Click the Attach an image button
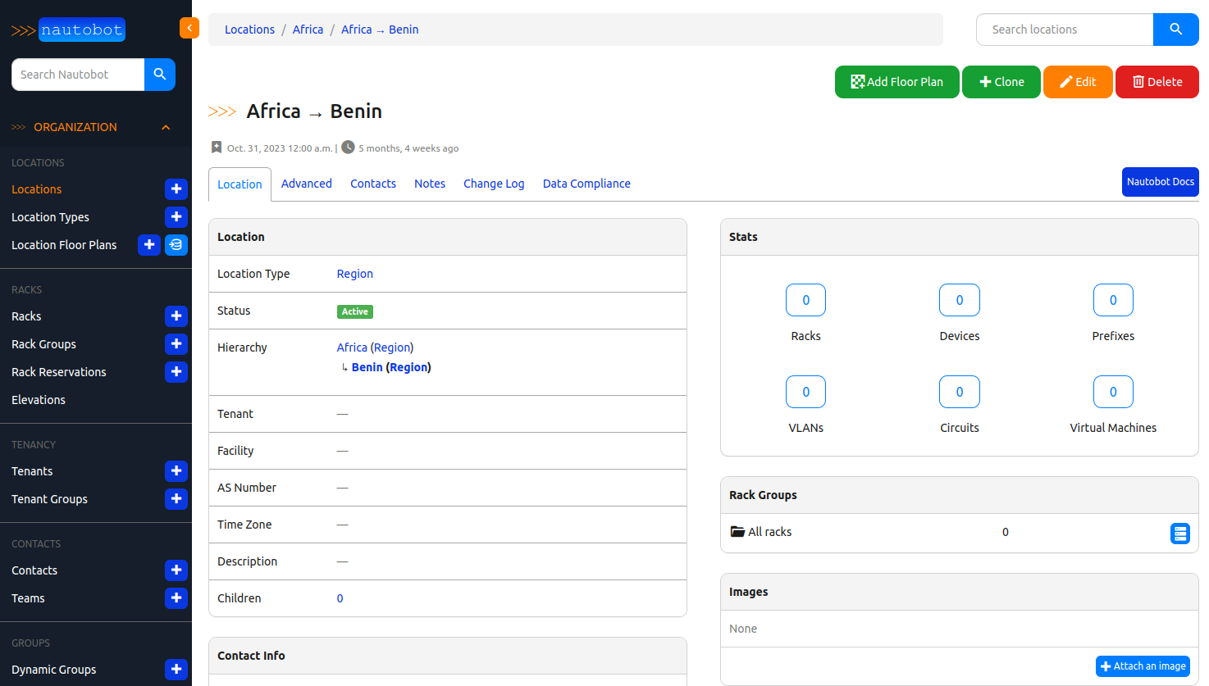 [1143, 666]
